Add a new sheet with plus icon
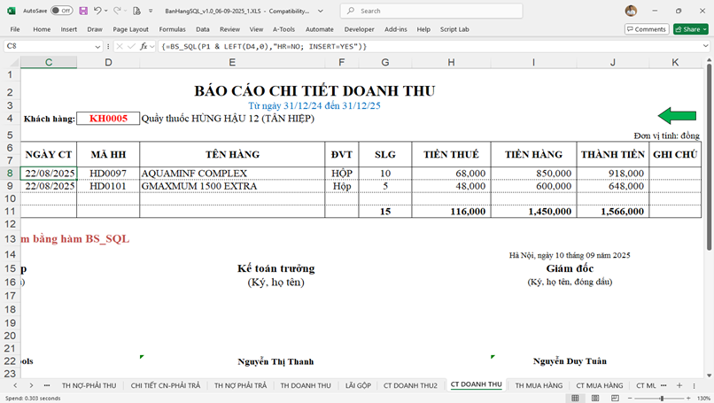The image size is (714, 403). (x=679, y=385)
